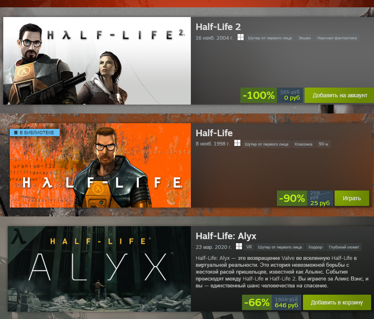Select the 'Классика' tag
Screen dimensions: 374x319
pos(303,144)
